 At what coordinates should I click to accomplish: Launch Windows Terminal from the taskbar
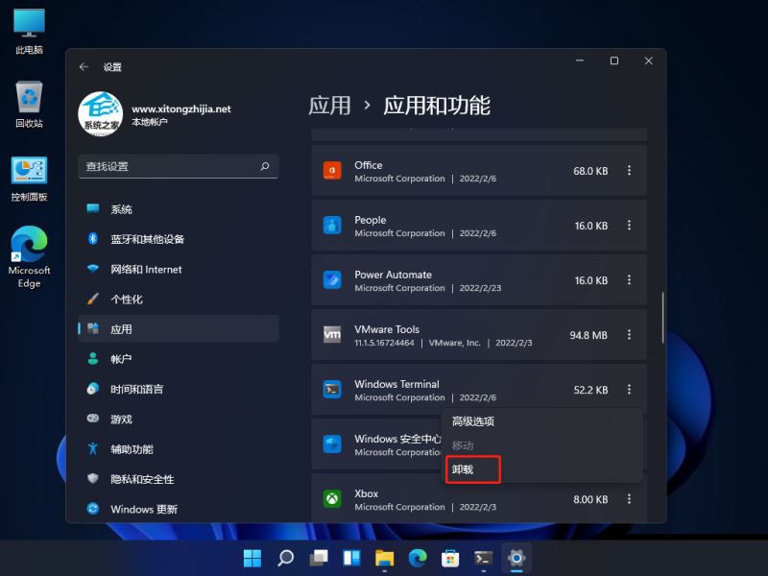coord(482,557)
